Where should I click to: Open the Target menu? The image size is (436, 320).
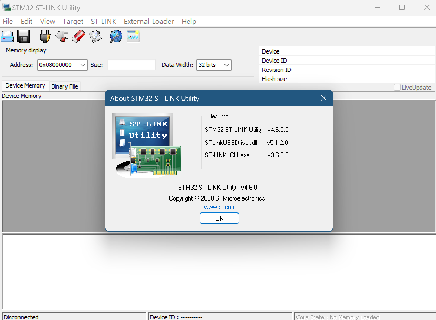click(x=73, y=21)
